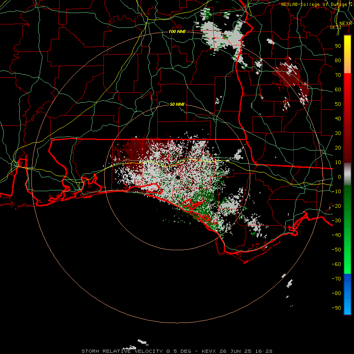Click the "KEVX" radar site identifier
Viewport: 354px width, 354px height.
[x=209, y=351]
